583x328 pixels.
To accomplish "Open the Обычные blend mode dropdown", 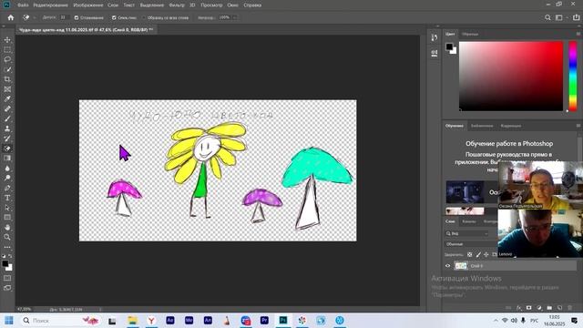I will 471,244.
